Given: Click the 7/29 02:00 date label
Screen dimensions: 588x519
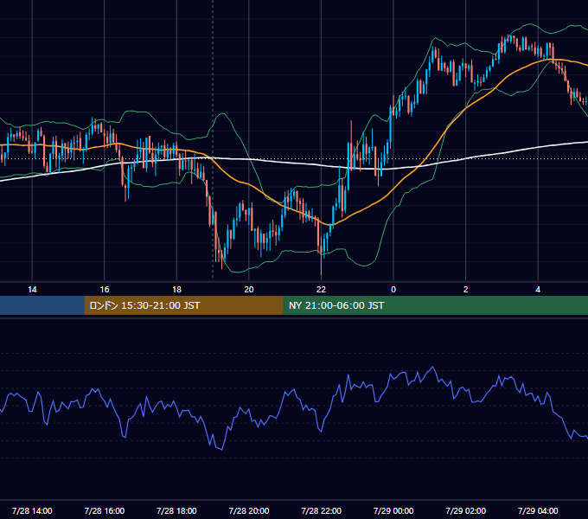Looking at the screenshot, I should 466,510.
